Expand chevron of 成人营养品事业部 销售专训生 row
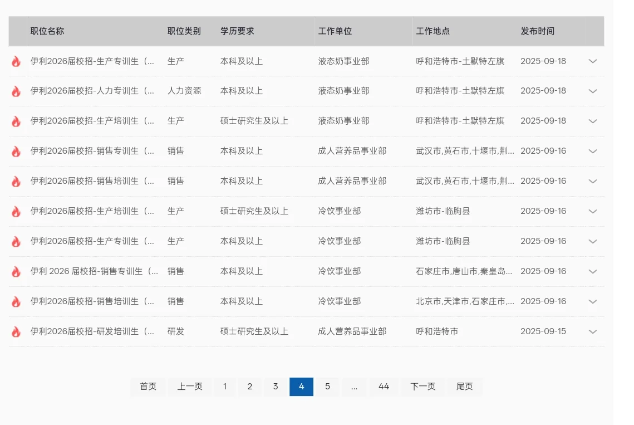 click(x=593, y=151)
